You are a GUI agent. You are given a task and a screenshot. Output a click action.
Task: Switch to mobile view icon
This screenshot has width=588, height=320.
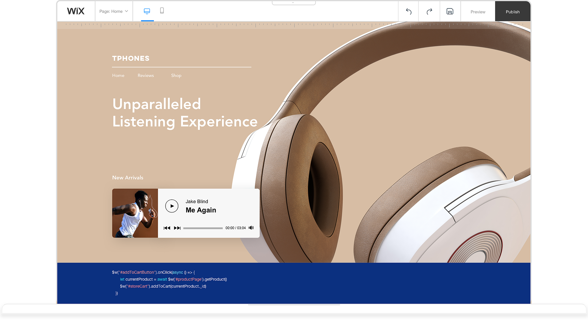coord(161,11)
